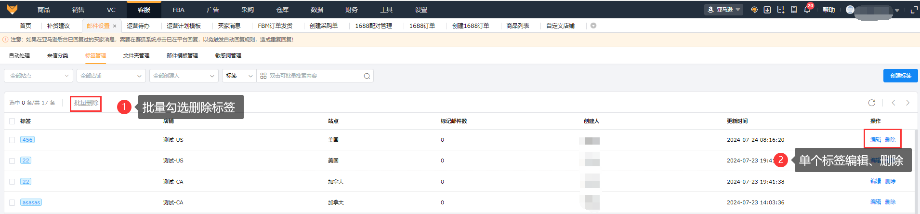The width and height of the screenshot is (920, 214).
Task: Switch to the 首页 tab
Action: click(x=26, y=26)
